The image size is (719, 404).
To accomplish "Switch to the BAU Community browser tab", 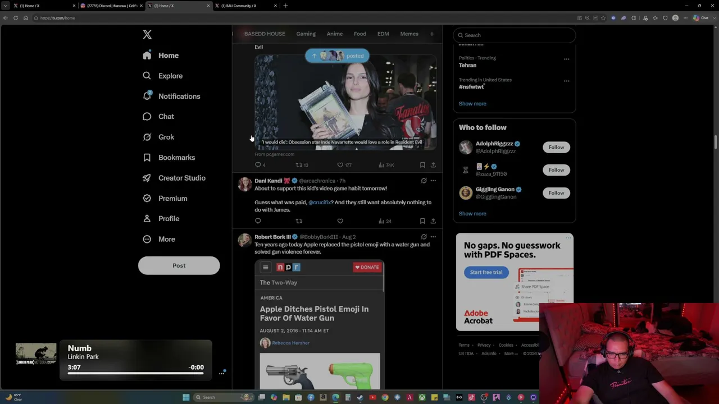I will coord(246,6).
